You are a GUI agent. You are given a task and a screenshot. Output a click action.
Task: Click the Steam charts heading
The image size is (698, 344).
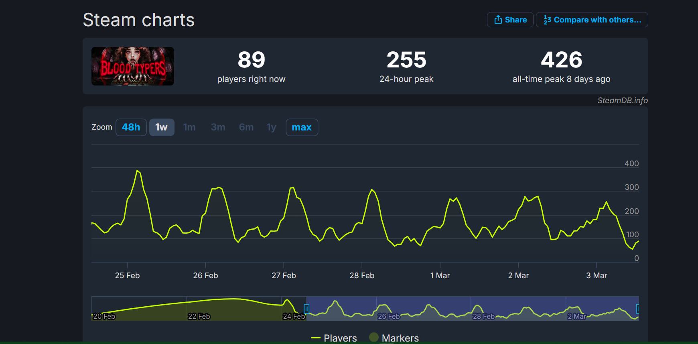tap(138, 20)
